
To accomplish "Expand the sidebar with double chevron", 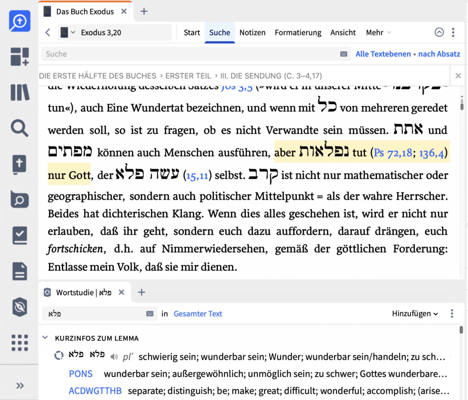I will 20,386.
